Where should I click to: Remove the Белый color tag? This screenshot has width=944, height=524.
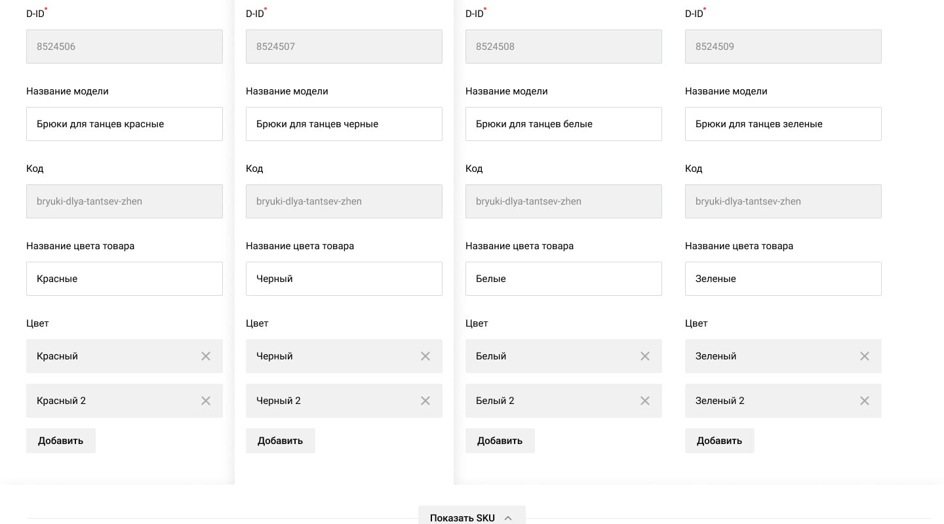pos(645,356)
